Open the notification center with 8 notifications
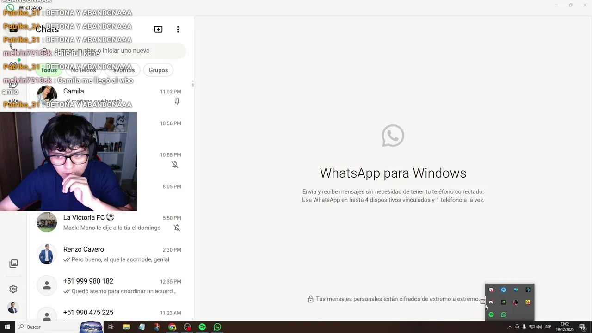 (583, 327)
